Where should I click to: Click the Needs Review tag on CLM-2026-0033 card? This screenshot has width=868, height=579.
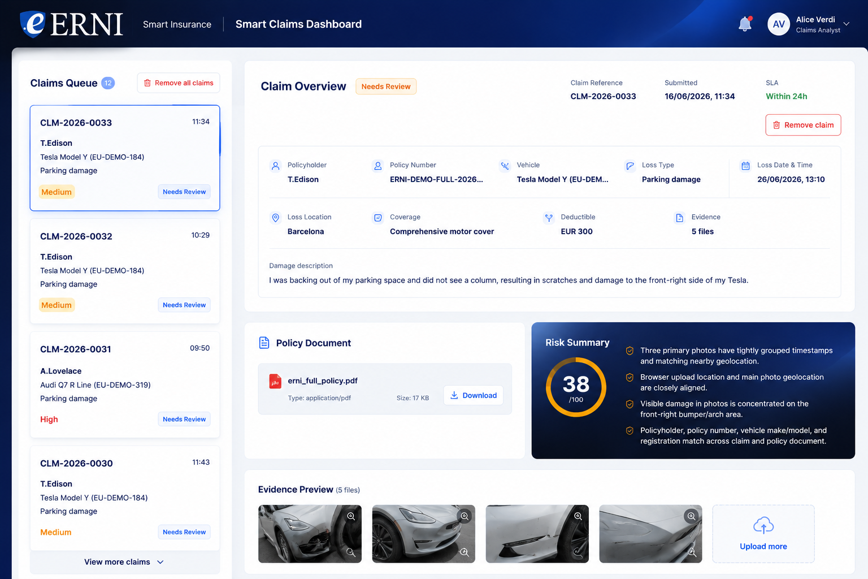184,192
